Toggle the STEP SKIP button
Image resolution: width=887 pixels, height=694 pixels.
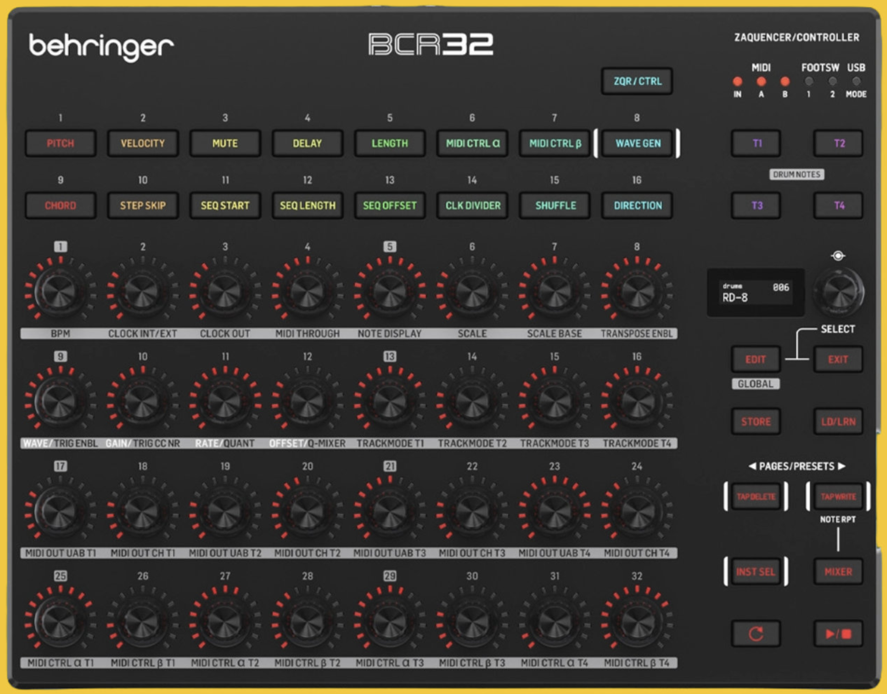pos(143,206)
